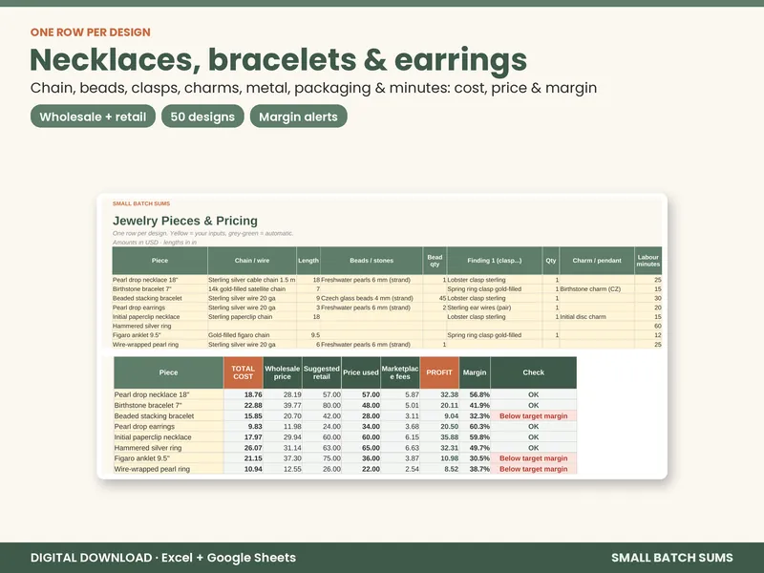Click the "Wholesale + retail" pill
The image size is (764, 573).
93,117
